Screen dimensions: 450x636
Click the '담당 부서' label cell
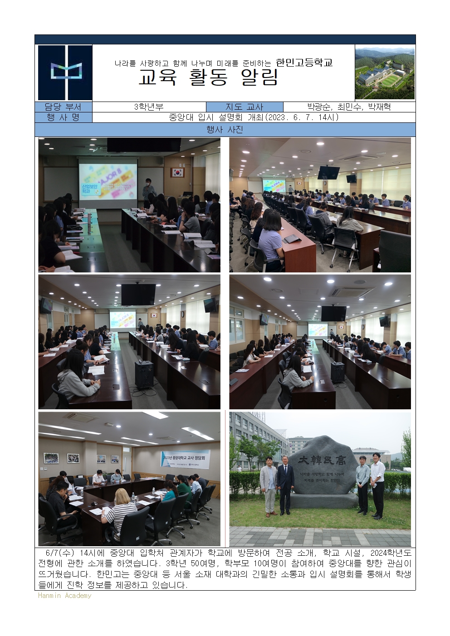tap(64, 107)
